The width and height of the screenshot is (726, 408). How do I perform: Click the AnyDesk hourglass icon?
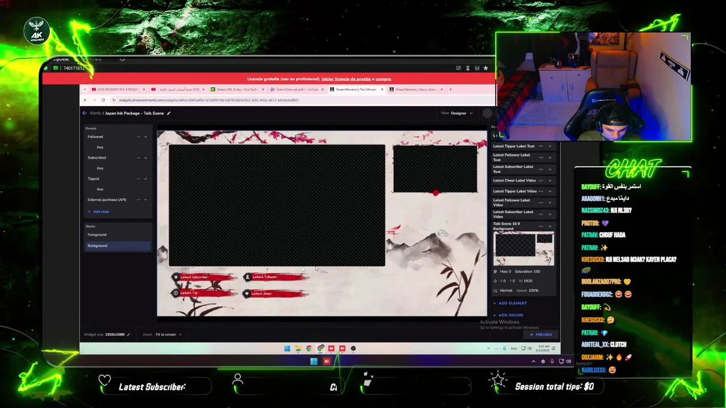point(467,68)
